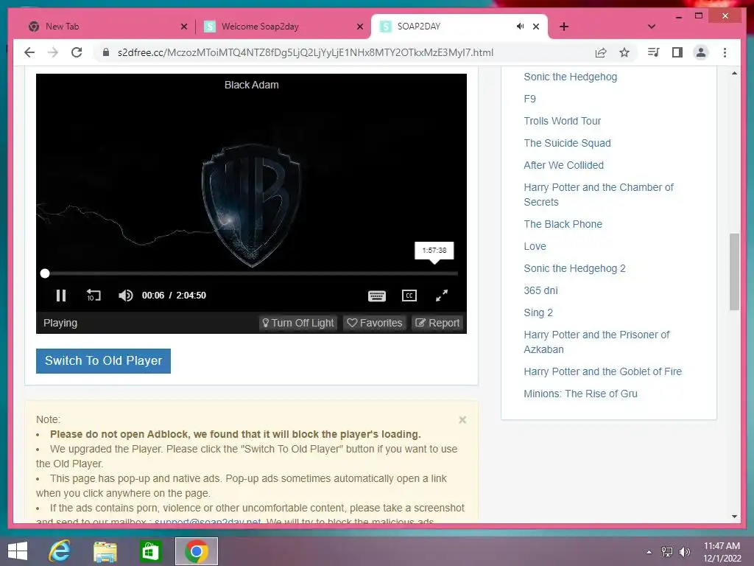Open Chrome three-dot menu
The height and width of the screenshot is (566, 754).
(x=725, y=52)
